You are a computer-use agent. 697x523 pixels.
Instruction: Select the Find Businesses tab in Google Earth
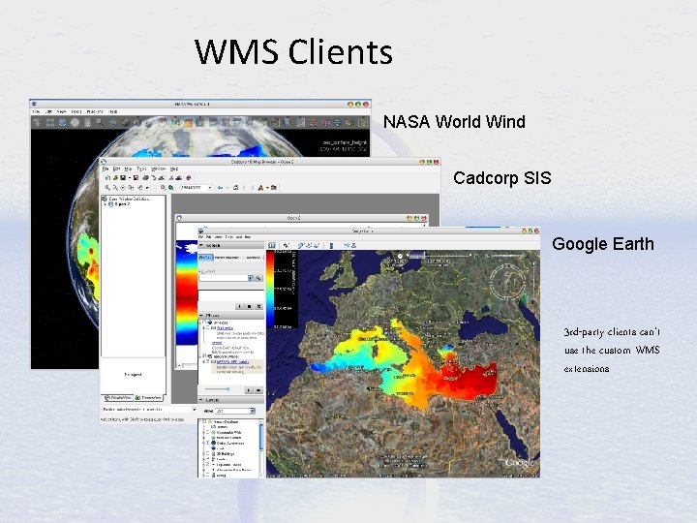tap(227, 258)
